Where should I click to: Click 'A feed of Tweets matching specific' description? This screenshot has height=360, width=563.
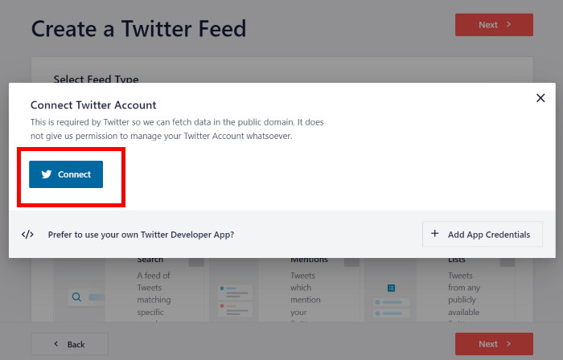pos(154,293)
